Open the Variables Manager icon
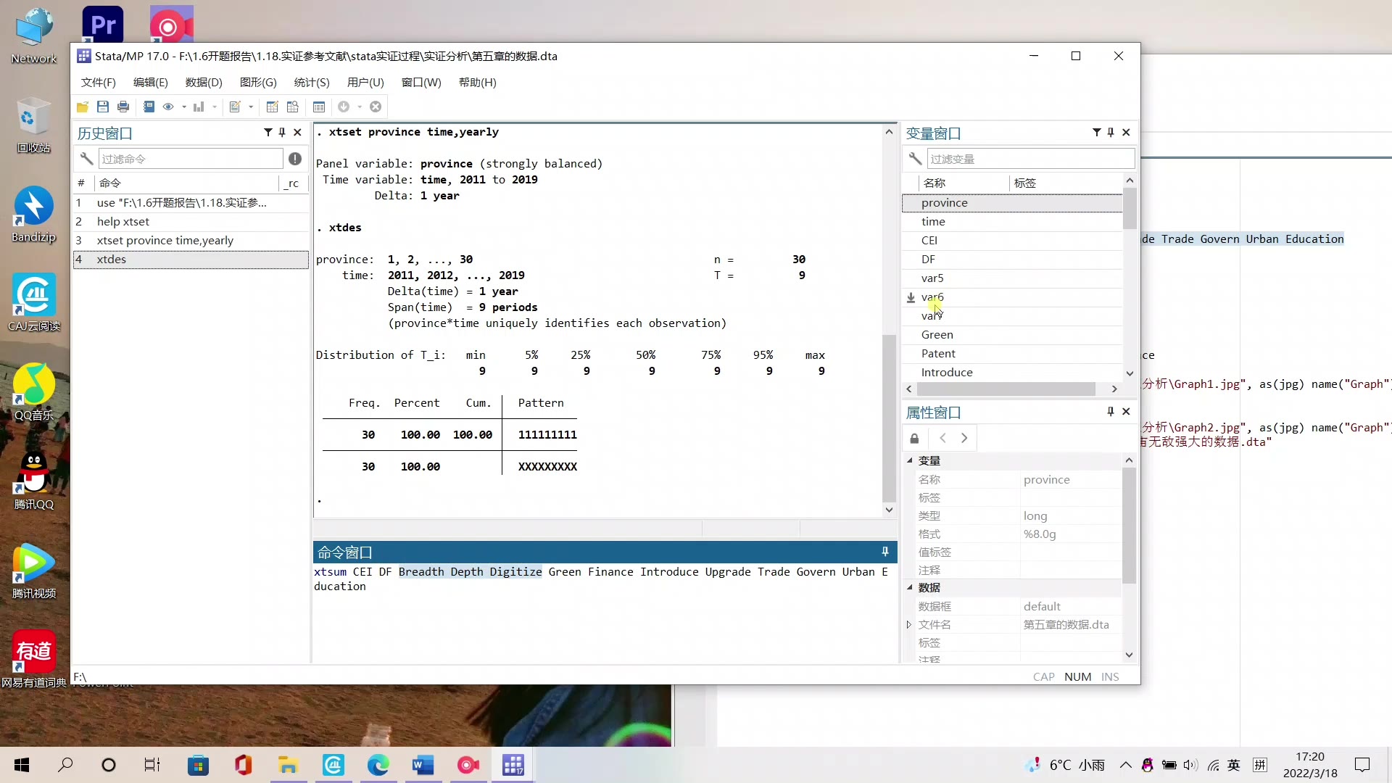Image resolution: width=1392 pixels, height=783 pixels. tap(319, 107)
